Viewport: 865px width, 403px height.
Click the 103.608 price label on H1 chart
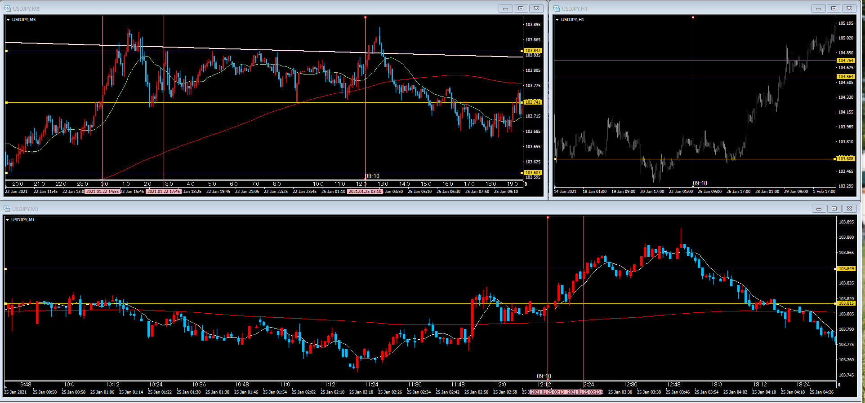point(846,159)
